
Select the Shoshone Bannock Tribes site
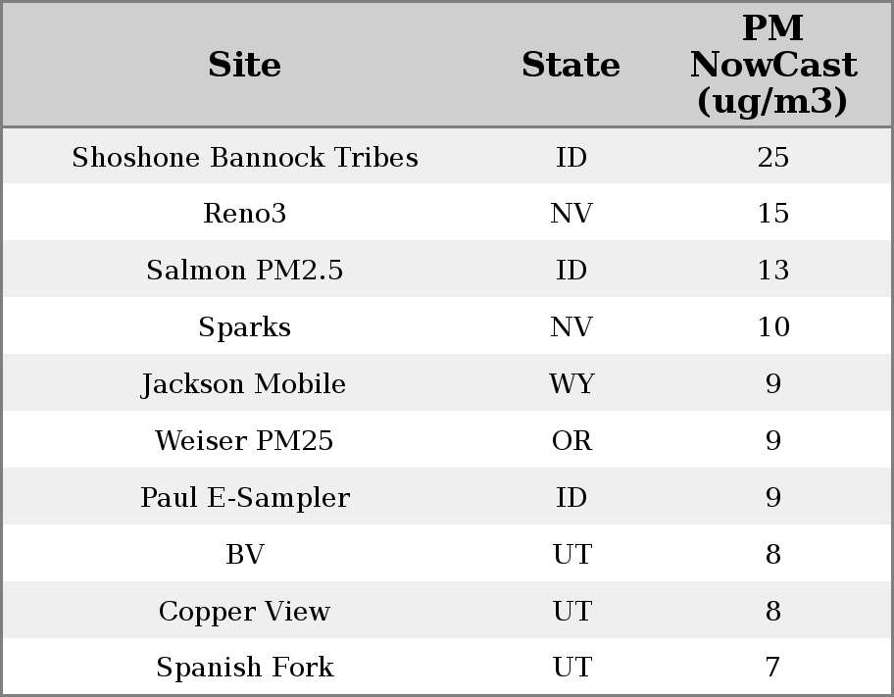pyautogui.click(x=245, y=158)
